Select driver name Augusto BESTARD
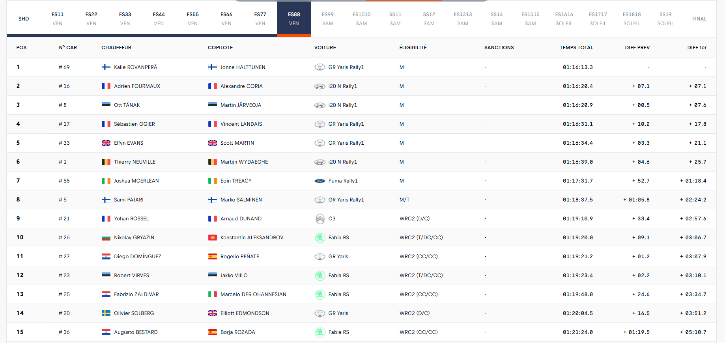This screenshot has width=725, height=343. (x=136, y=332)
